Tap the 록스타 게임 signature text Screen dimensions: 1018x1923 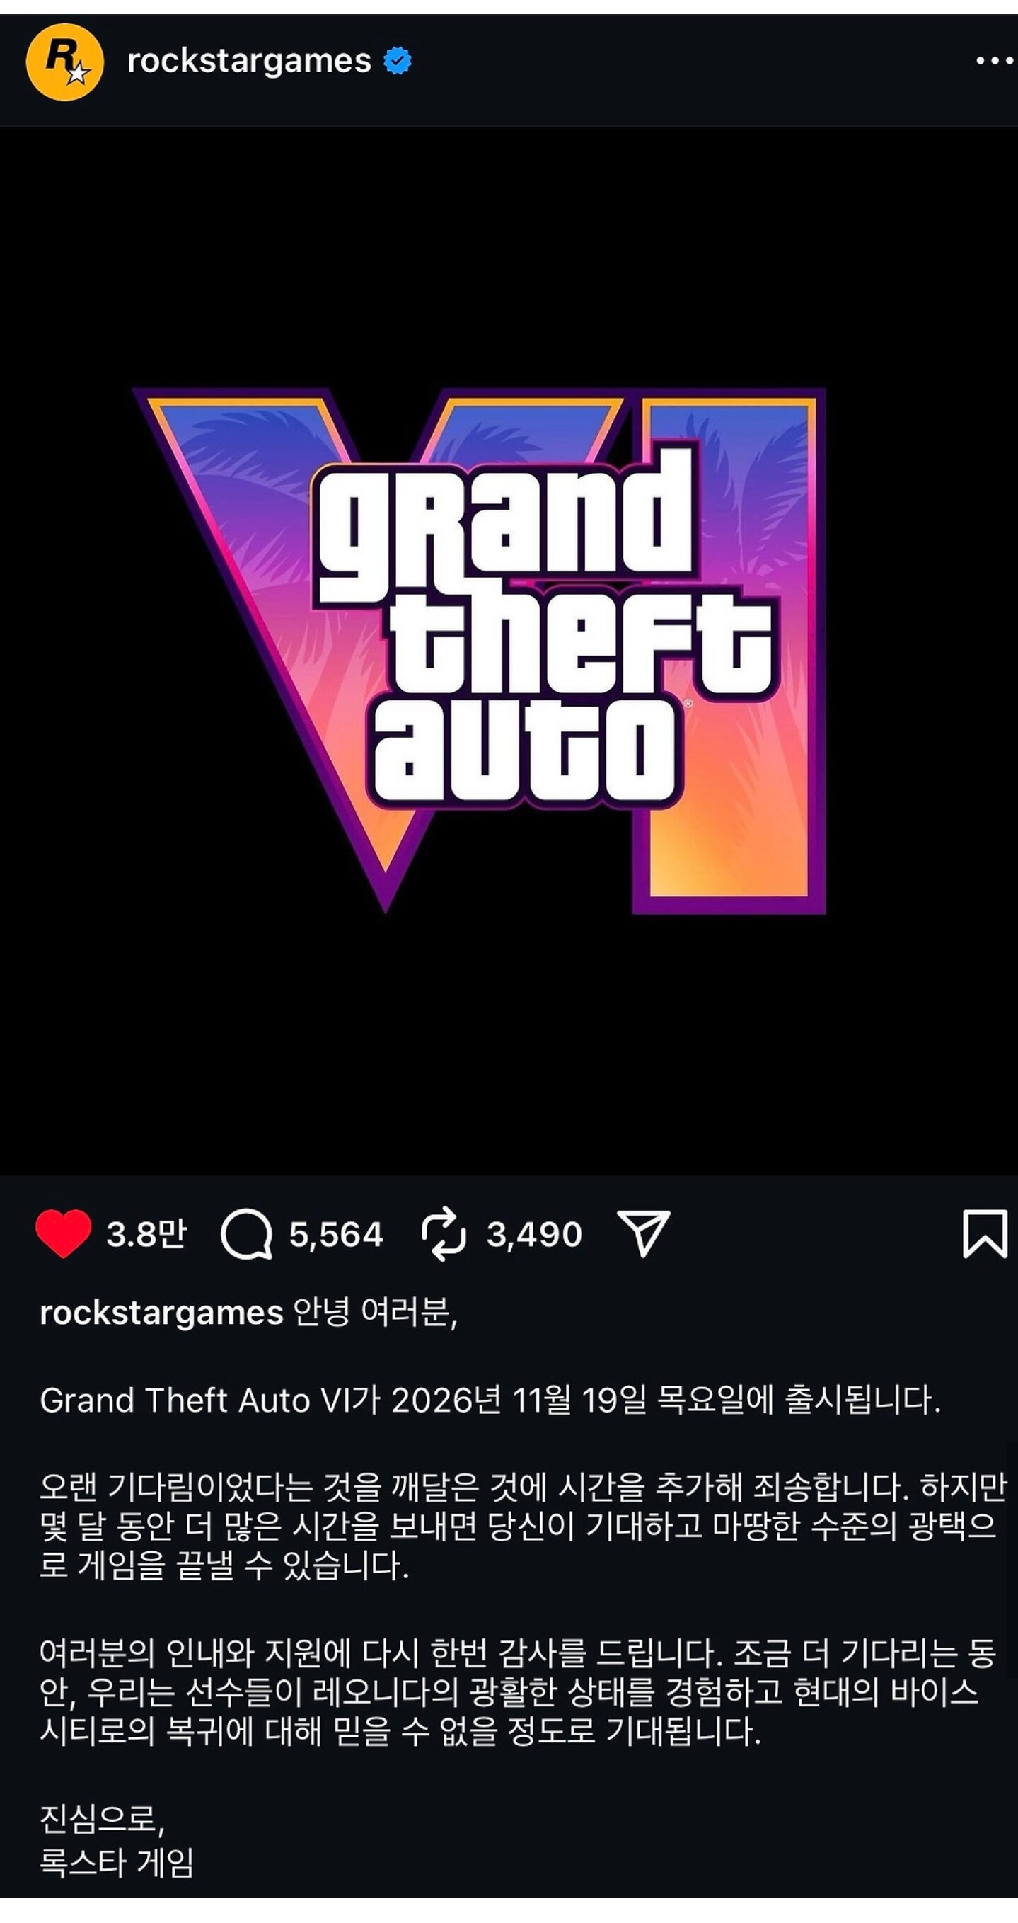click(x=117, y=1863)
